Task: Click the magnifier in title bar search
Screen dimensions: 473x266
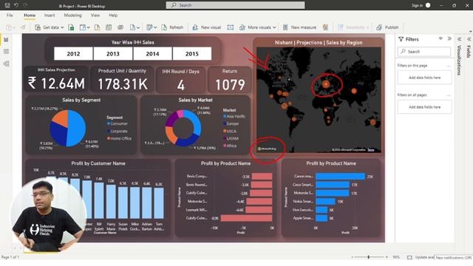Action: tap(174, 5)
